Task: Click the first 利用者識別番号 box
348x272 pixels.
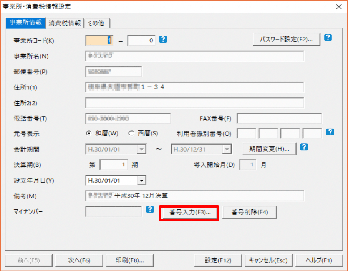Action: 246,134
